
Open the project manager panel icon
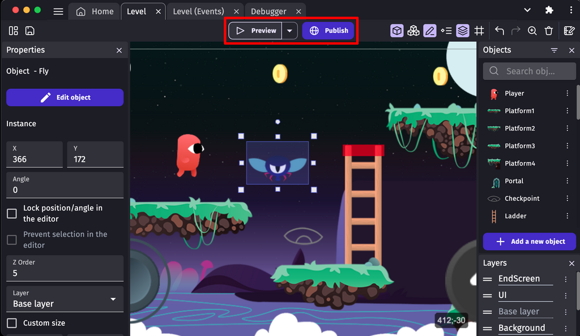pos(14,31)
